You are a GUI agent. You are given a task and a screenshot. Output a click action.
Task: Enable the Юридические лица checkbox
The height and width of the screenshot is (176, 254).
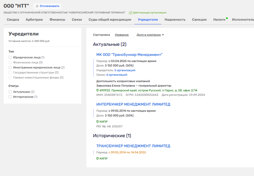10,58
